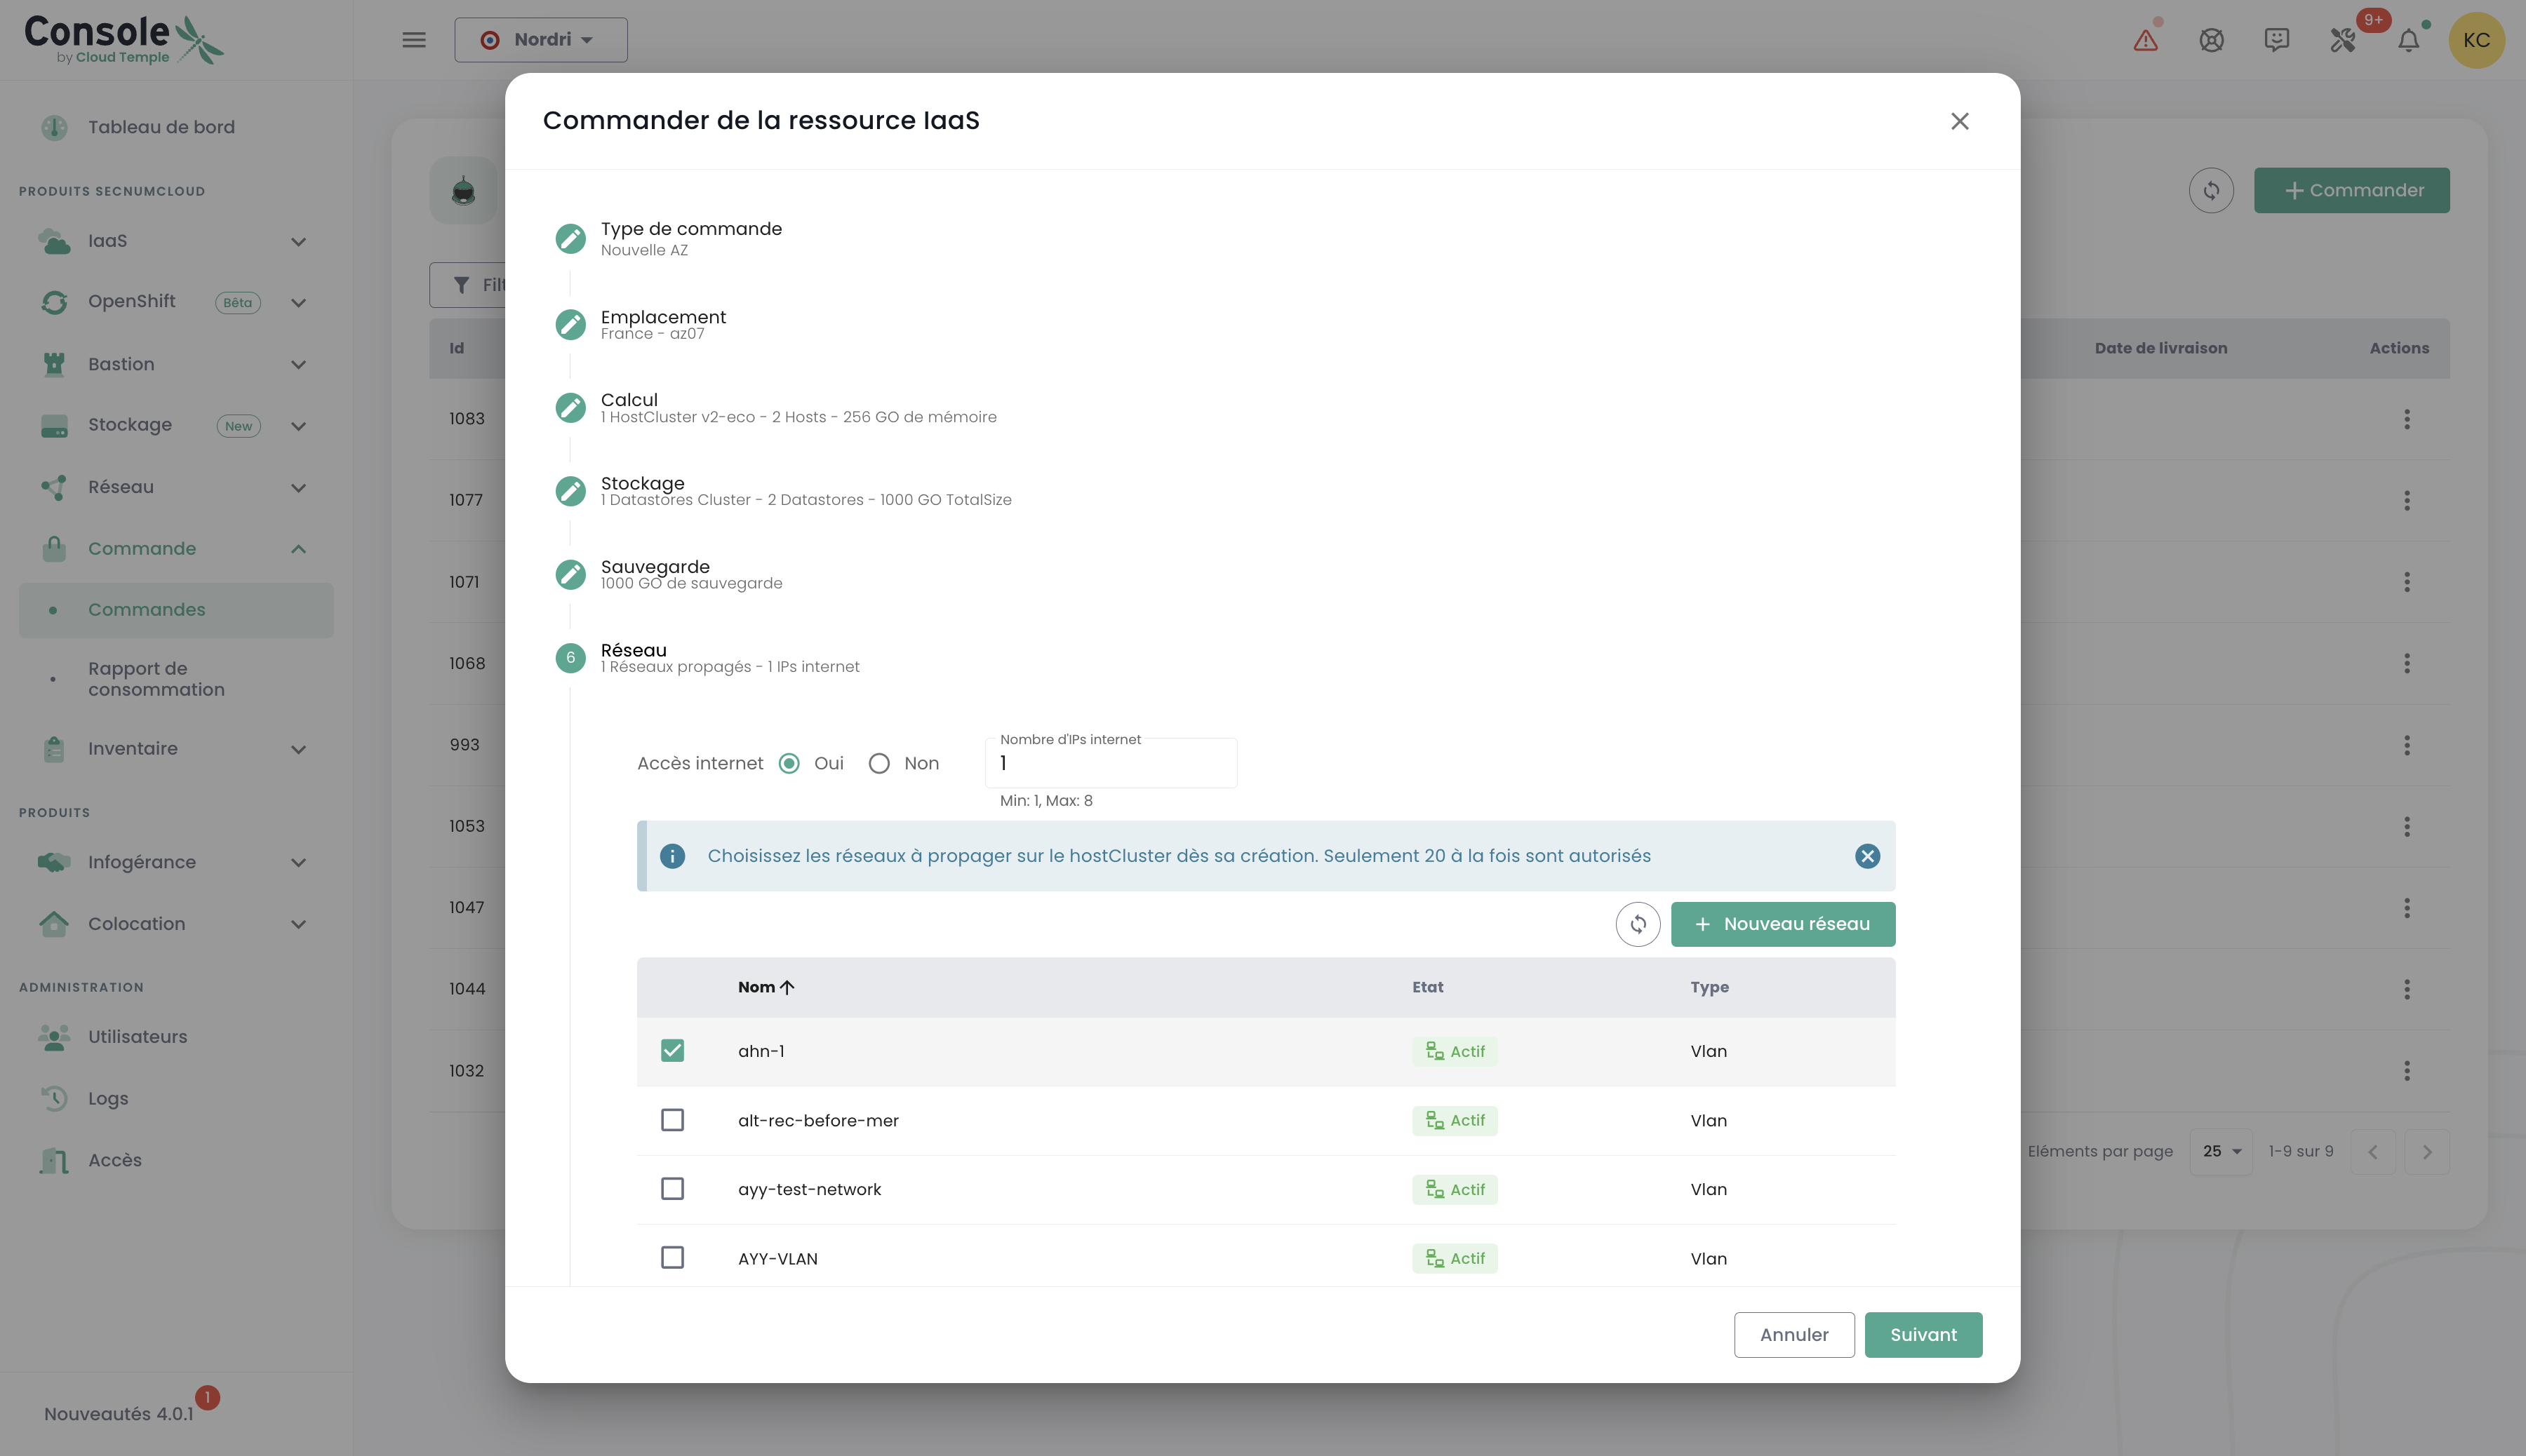Viewport: 2526px width, 1456px height.
Task: Click the edit pencil icon for Stockage step
Action: 570,491
